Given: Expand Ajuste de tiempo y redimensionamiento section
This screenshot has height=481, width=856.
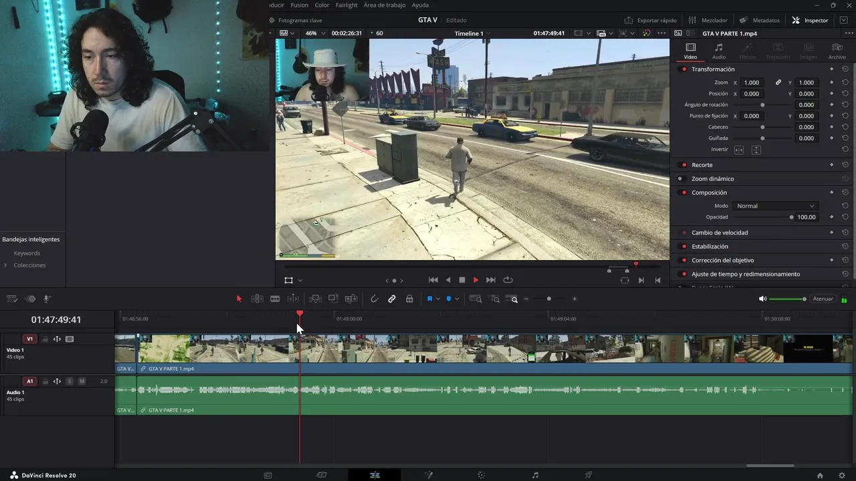Looking at the screenshot, I should (x=746, y=274).
